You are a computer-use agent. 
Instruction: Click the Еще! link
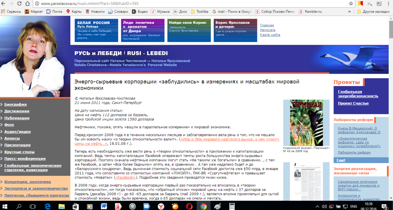click(341, 160)
